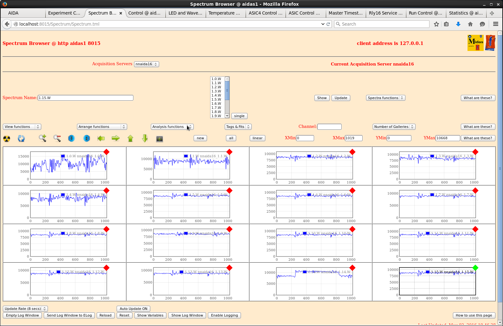Click the page vertical scrollbar down arrow
The width and height of the screenshot is (503, 326).
click(500, 322)
